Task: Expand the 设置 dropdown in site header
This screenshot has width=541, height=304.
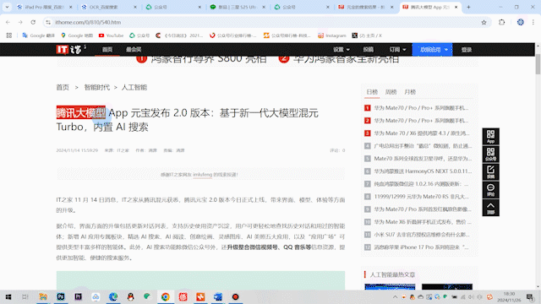Action: 342,50
